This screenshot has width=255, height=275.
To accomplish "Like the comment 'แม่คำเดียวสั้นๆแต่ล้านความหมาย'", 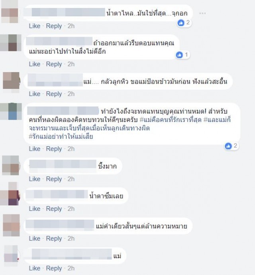I will tap(35, 238).
